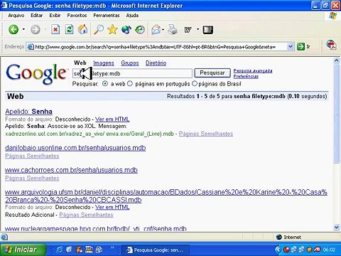Open Edit with Word dropdown arrow

[197, 30]
